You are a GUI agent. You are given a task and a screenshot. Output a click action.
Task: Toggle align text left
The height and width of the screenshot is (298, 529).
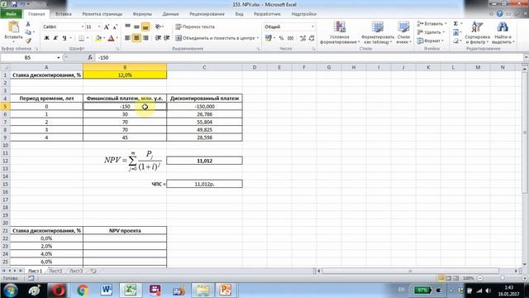pyautogui.click(x=127, y=38)
